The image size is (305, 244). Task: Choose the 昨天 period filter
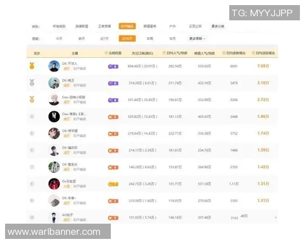pyautogui.click(x=82, y=39)
